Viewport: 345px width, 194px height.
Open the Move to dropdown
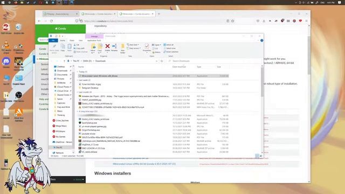click(93, 53)
